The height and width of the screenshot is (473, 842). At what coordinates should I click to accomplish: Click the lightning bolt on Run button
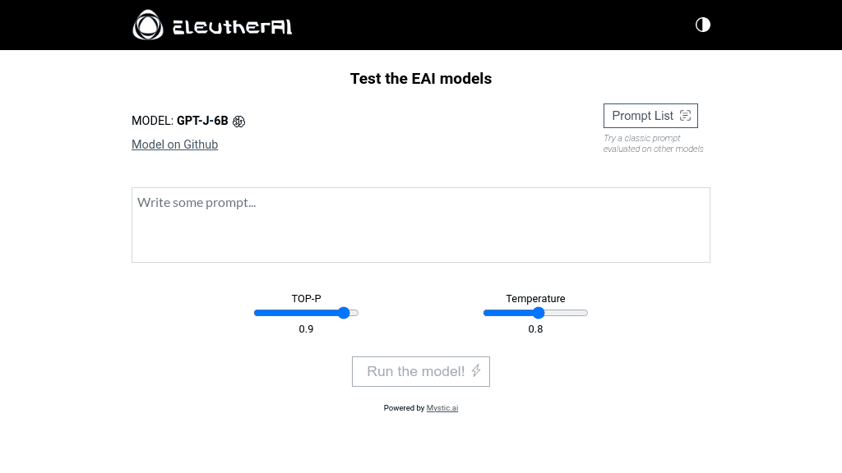475,371
